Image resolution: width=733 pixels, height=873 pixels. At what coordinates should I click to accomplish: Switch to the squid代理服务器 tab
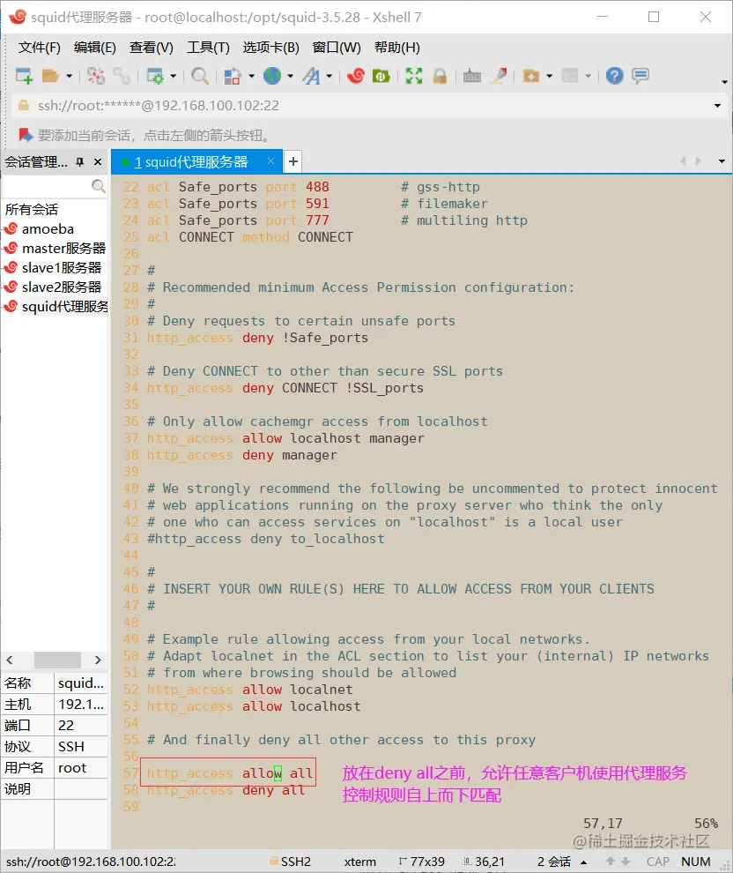click(191, 162)
